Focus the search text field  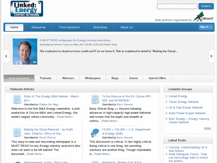[x=177, y=6]
